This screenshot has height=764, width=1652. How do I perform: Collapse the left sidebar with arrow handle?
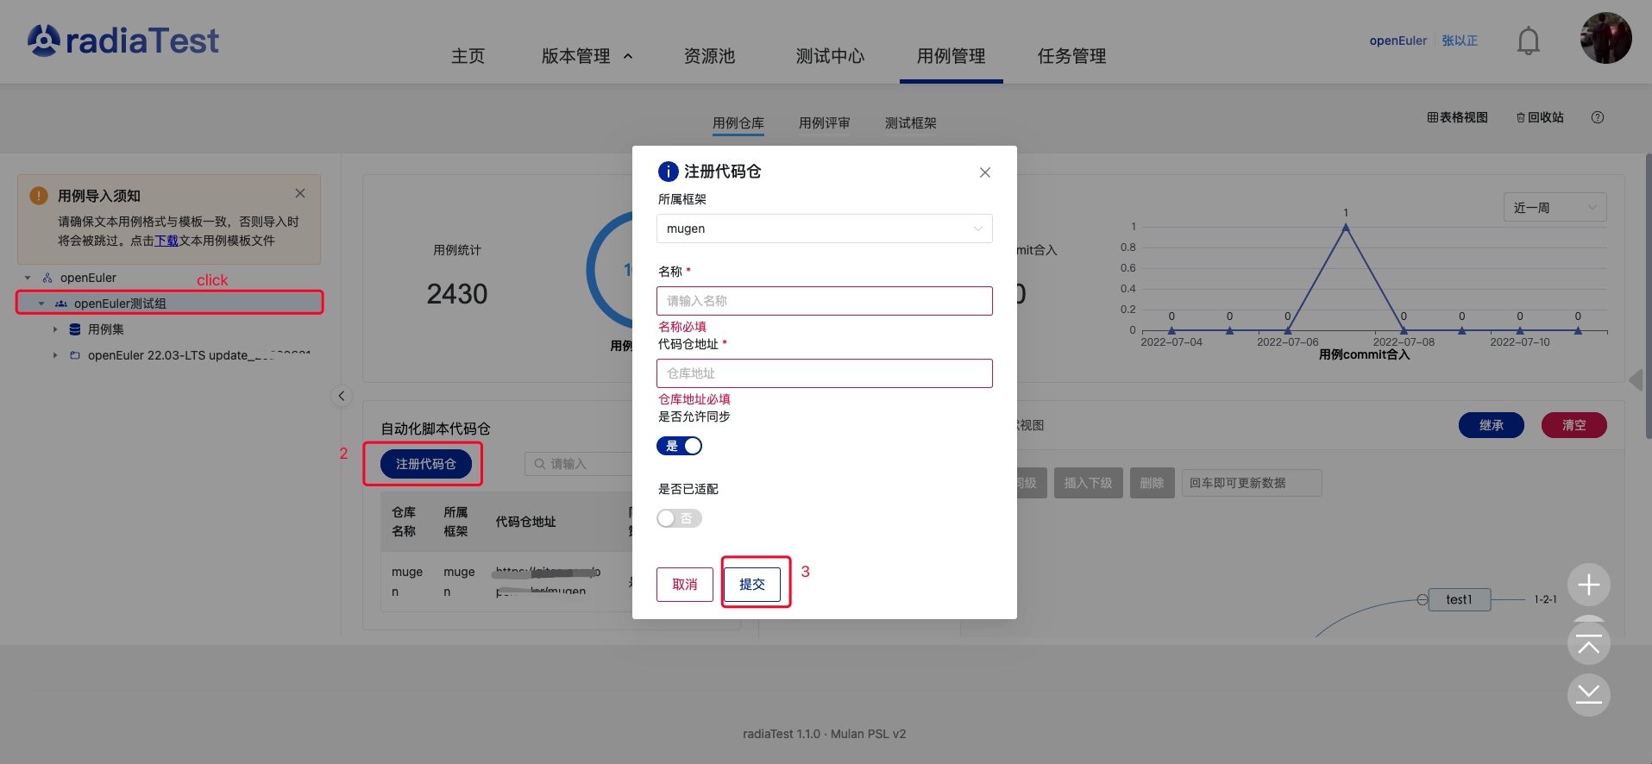click(x=342, y=396)
